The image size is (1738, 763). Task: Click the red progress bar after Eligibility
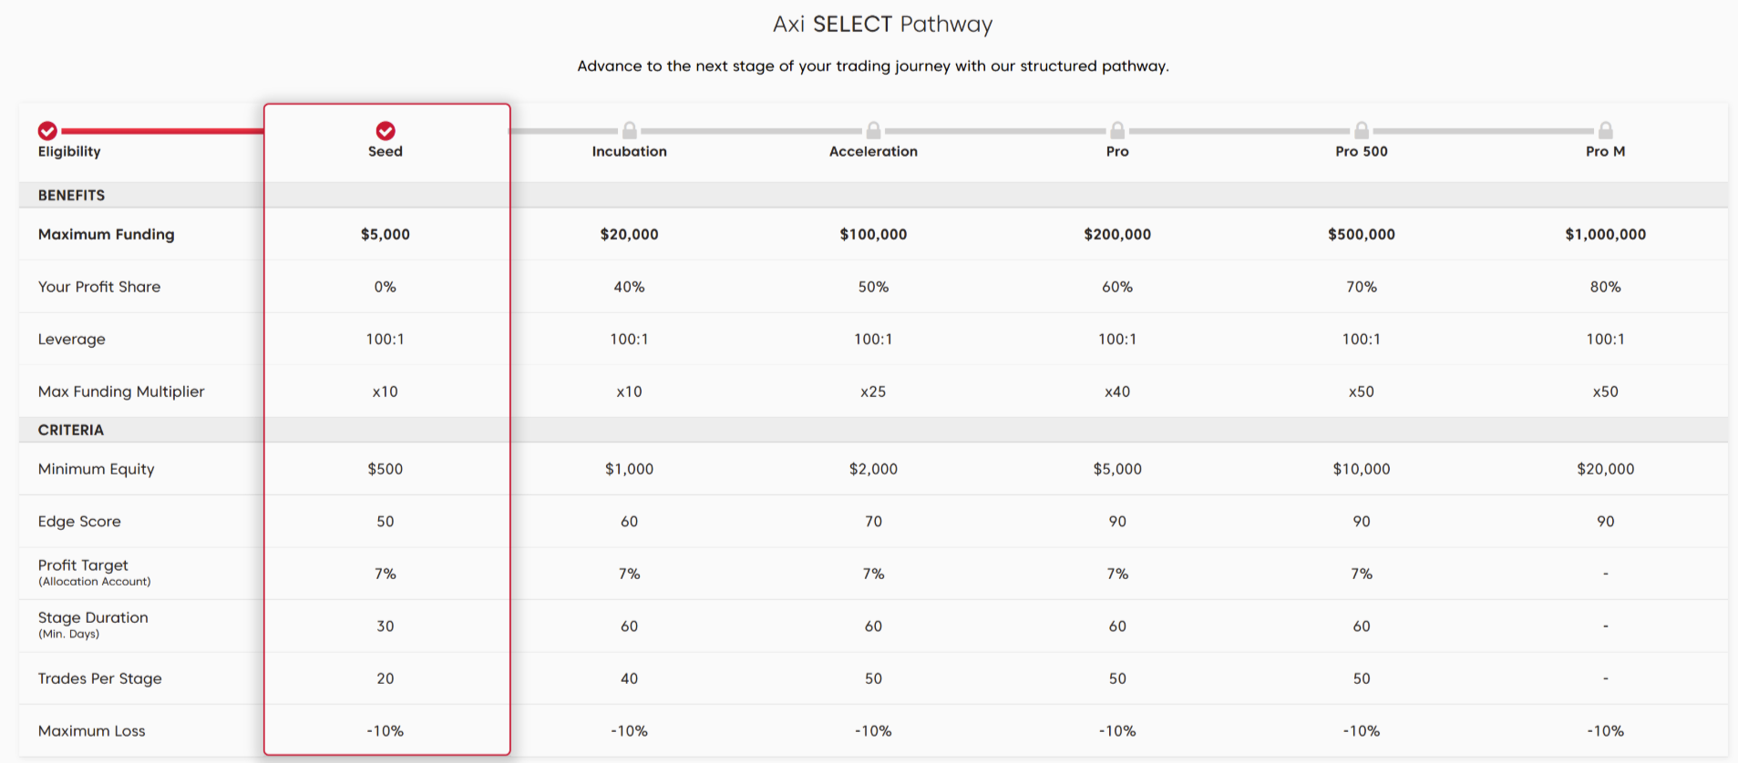162,131
